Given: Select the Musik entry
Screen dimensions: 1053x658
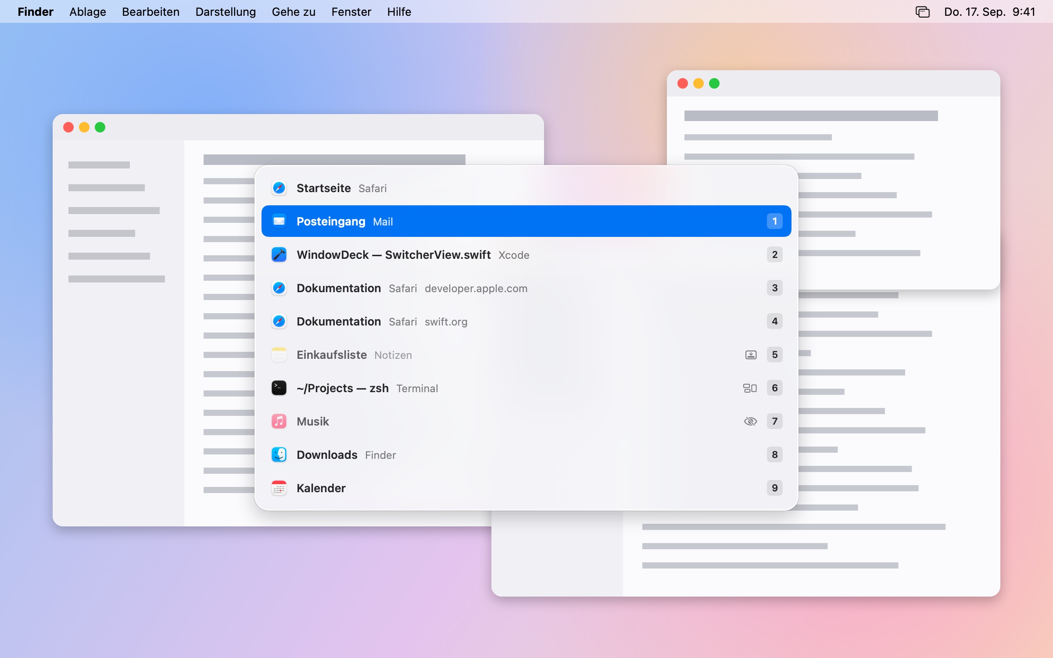Looking at the screenshot, I should pyautogui.click(x=526, y=421).
